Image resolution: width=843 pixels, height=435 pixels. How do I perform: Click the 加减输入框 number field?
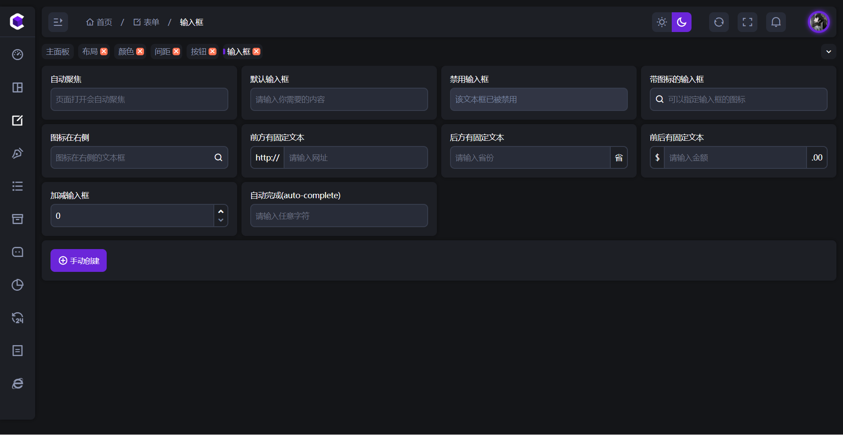click(x=132, y=216)
